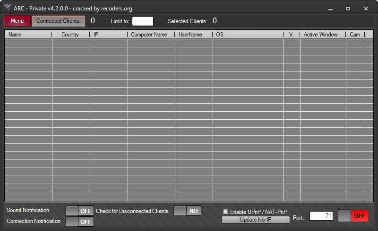This screenshot has width=378, height=231.
Task: Sort by the Name column header
Action: (x=27, y=35)
